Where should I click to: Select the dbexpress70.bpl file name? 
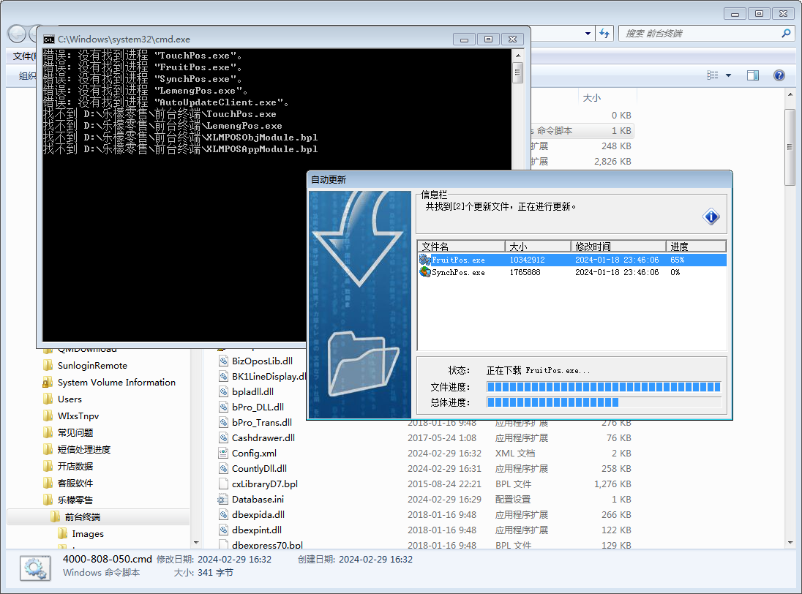tap(267, 545)
